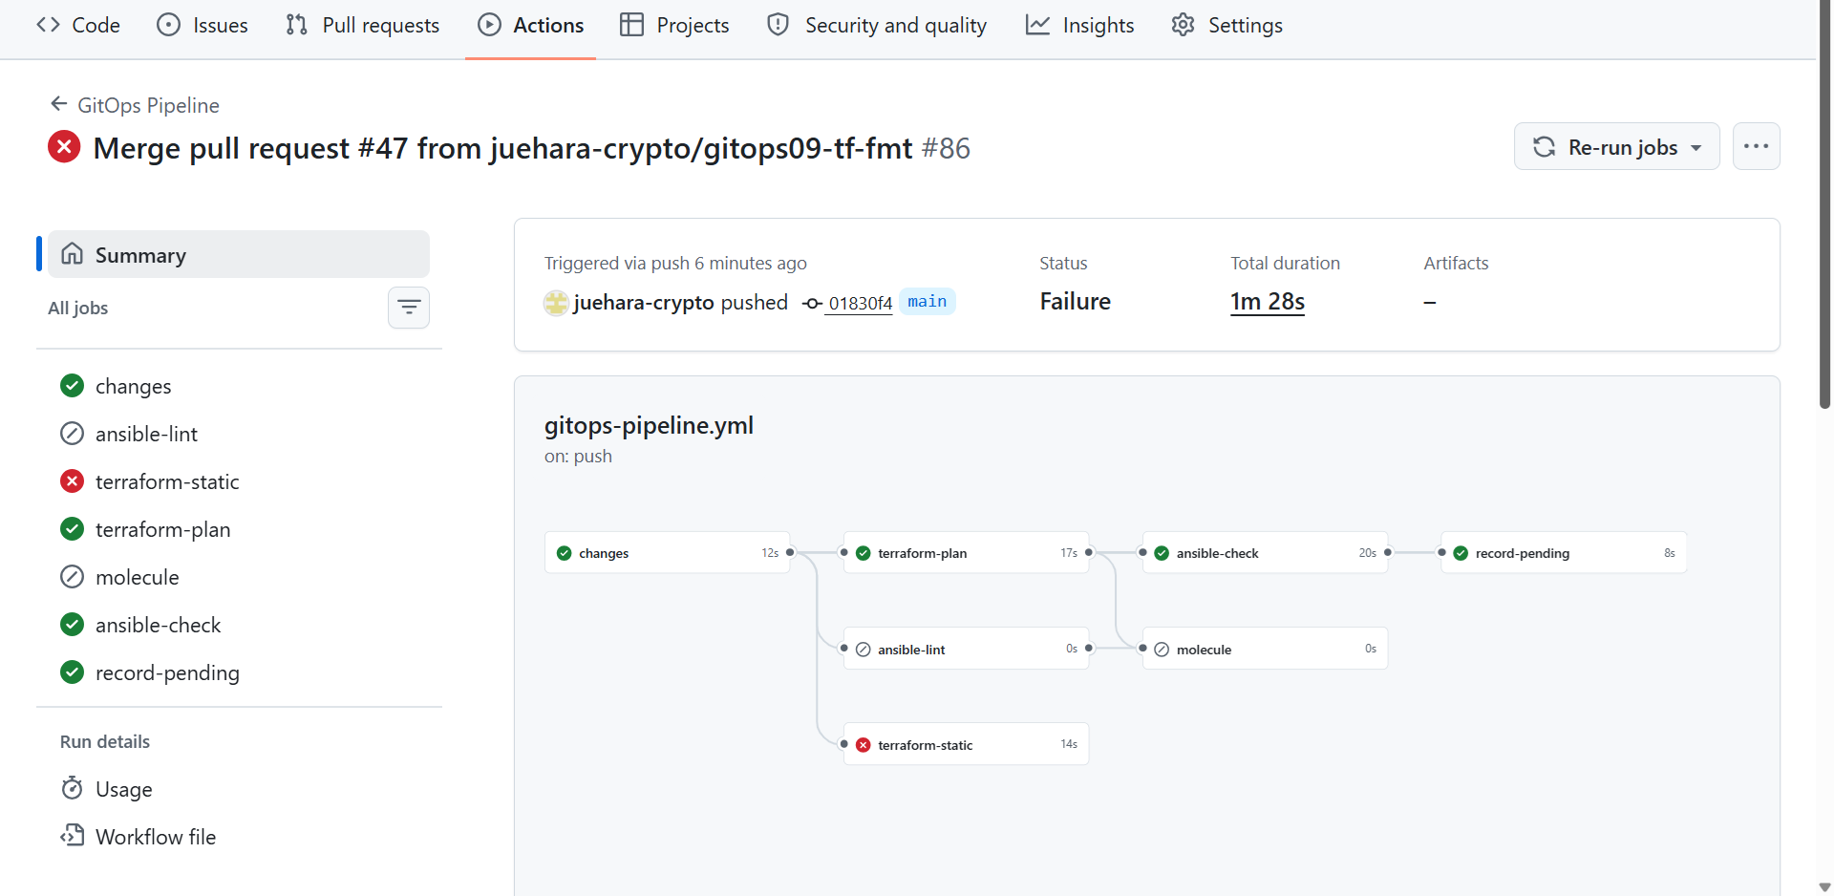
Task: Click the skipped icon beside ansible-lint in sidebar
Action: [72, 434]
